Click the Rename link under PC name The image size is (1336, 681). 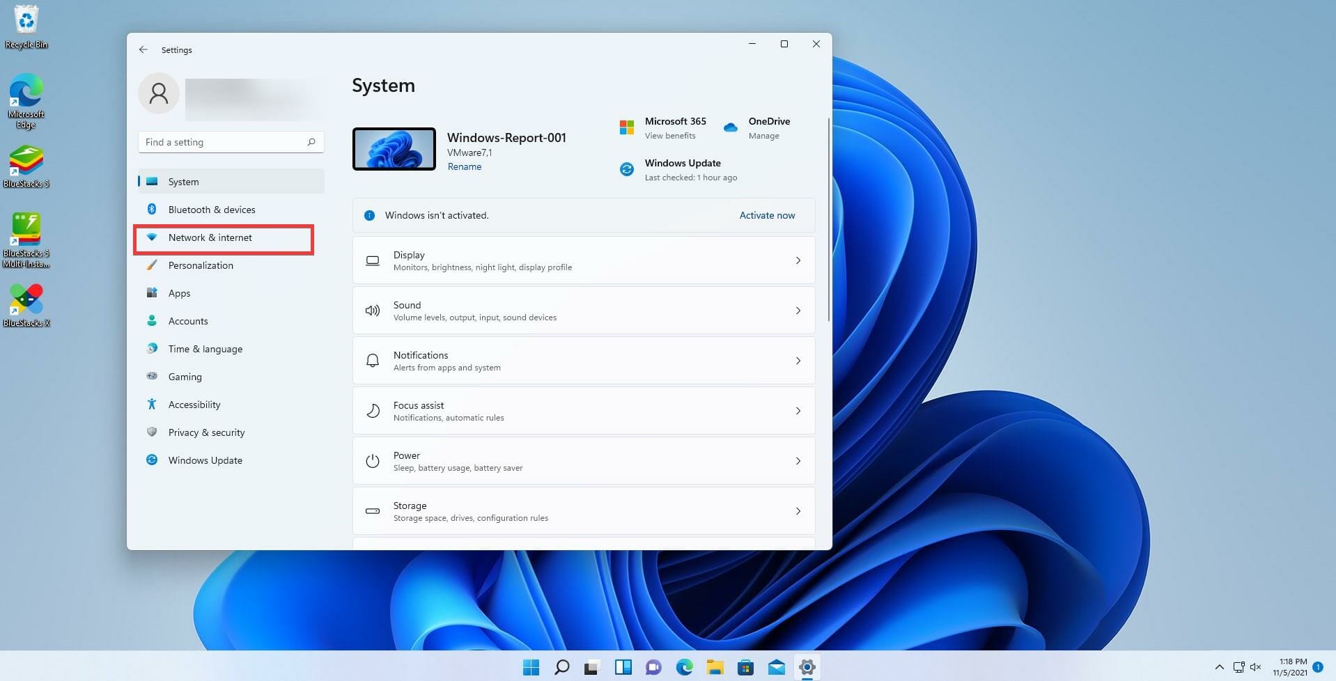pos(464,166)
